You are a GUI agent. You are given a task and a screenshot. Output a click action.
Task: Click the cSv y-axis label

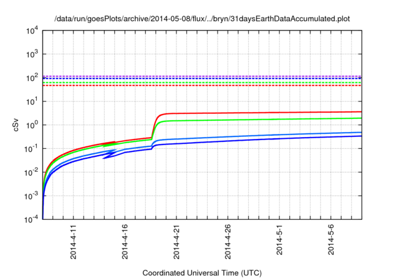click(x=16, y=125)
